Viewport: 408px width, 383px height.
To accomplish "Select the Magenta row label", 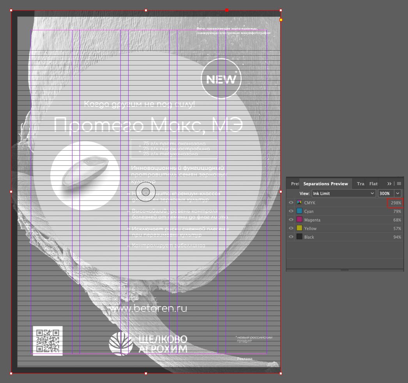I will click(x=312, y=220).
